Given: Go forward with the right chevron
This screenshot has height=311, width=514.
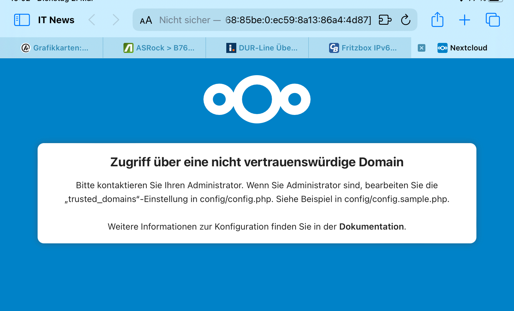Looking at the screenshot, I should pyautogui.click(x=116, y=20).
